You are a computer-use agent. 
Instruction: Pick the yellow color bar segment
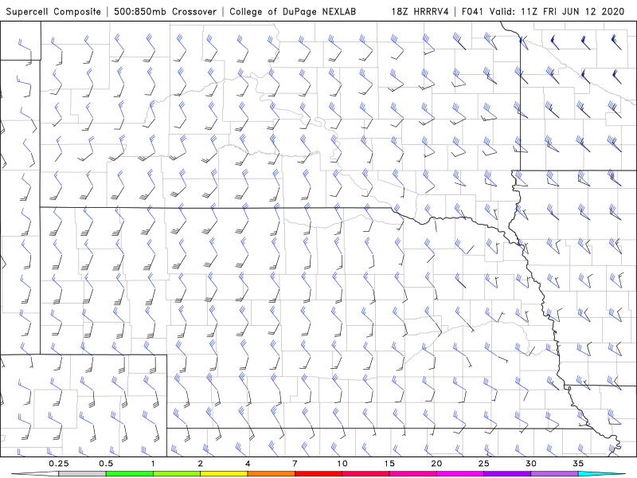[x=224, y=474]
